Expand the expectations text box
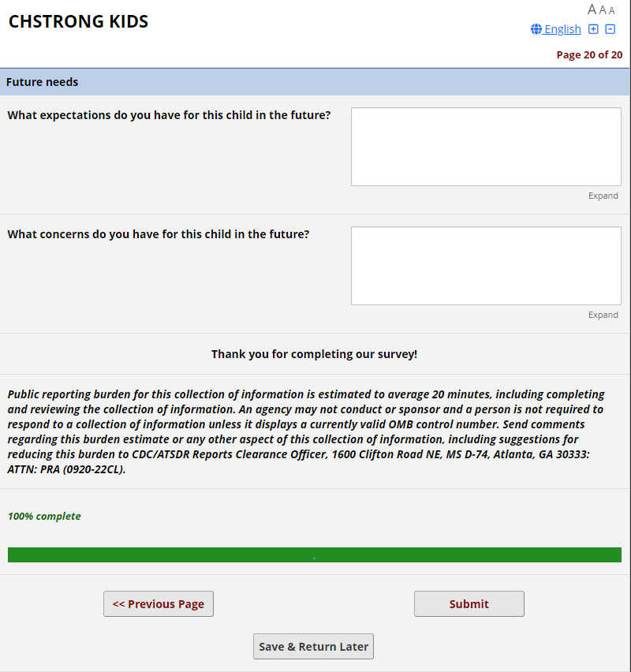The width and height of the screenshot is (631, 672). pos(603,196)
